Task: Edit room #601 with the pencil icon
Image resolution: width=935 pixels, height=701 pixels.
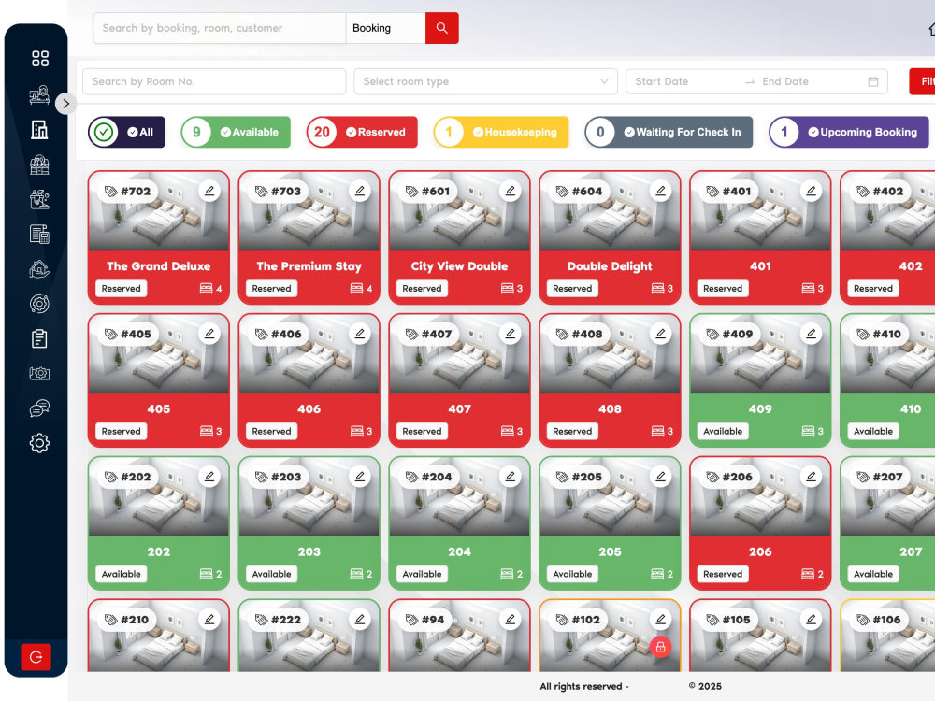Action: click(511, 191)
